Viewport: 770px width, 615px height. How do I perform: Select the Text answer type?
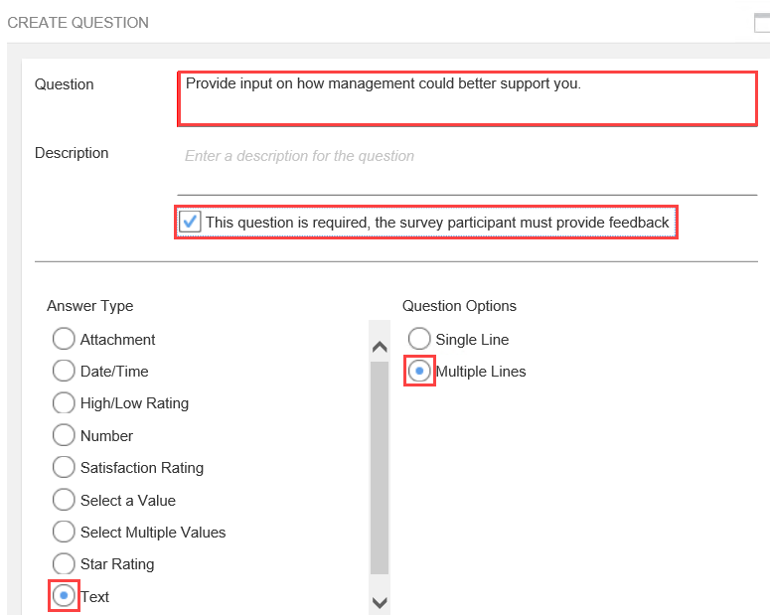64,596
